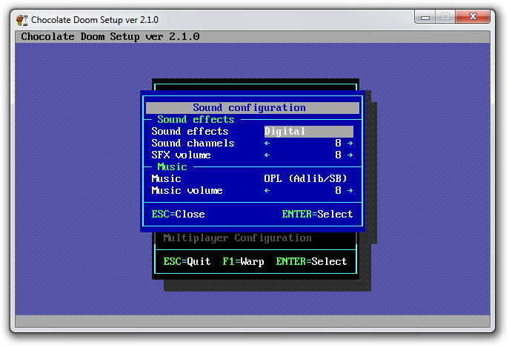This screenshot has width=509, height=347.
Task: Open the Music OPL (Adlib/SB) dropdown
Action: (305, 179)
